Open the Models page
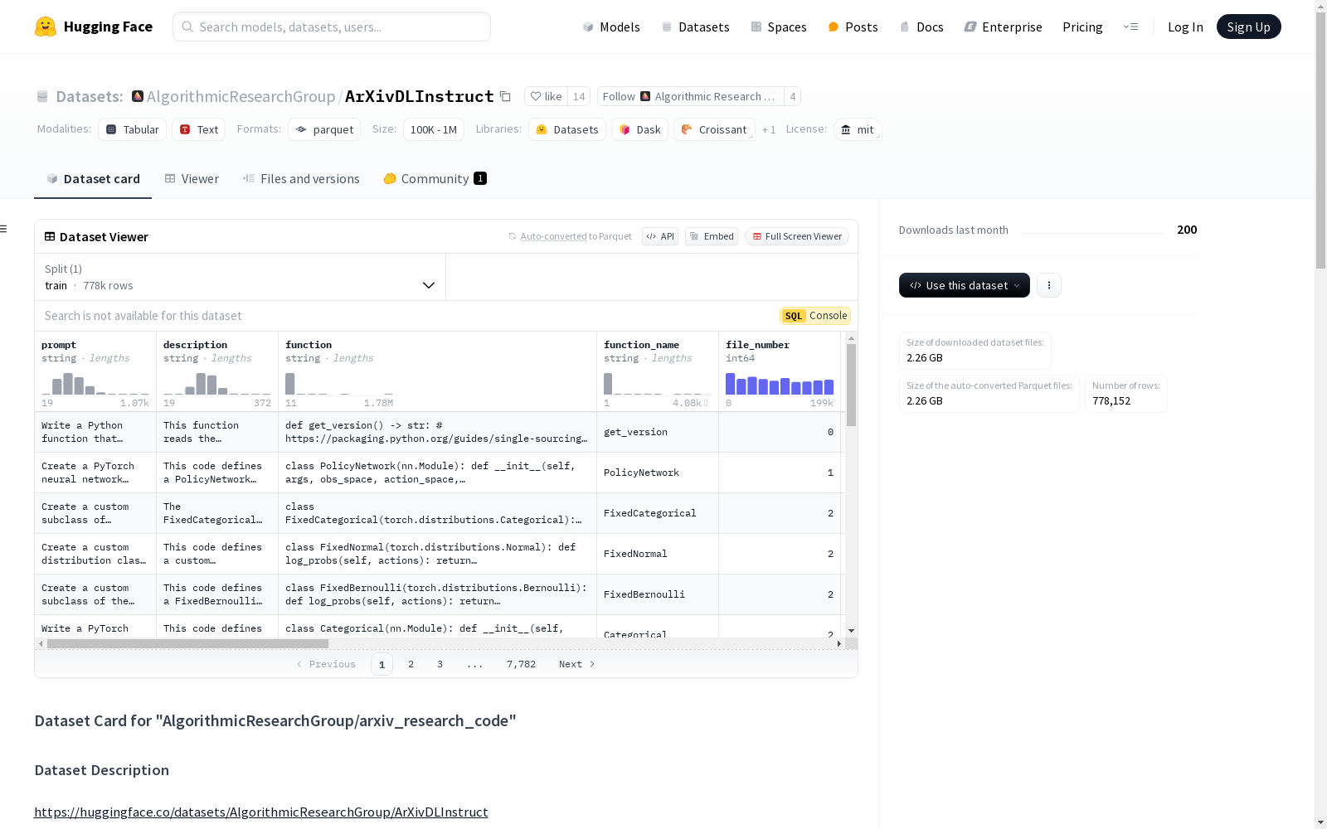The width and height of the screenshot is (1327, 829). tap(611, 27)
